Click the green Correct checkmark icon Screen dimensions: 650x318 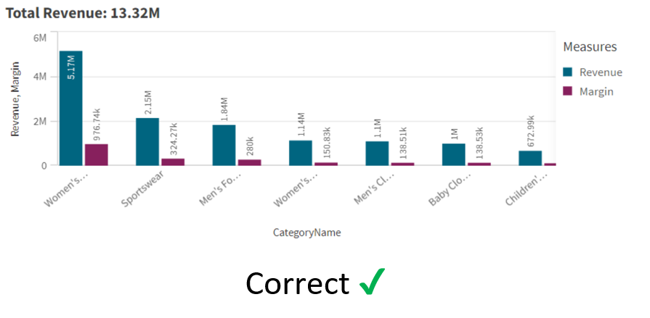tap(372, 281)
